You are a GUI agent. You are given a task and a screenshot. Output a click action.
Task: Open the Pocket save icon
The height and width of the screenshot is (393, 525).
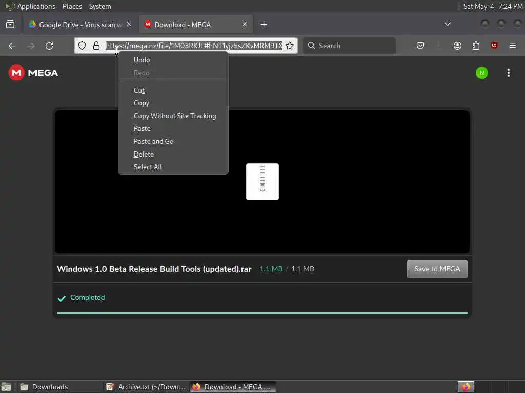point(420,46)
